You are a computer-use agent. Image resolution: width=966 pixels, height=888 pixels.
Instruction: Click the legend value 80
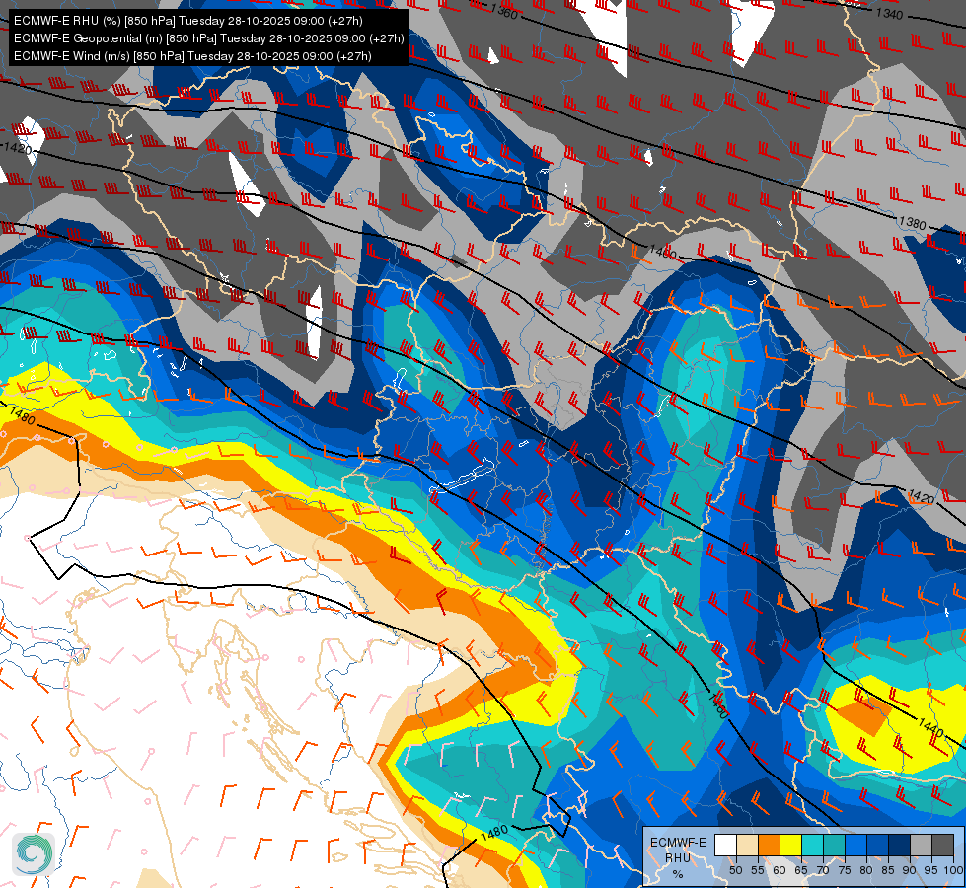pos(866,870)
